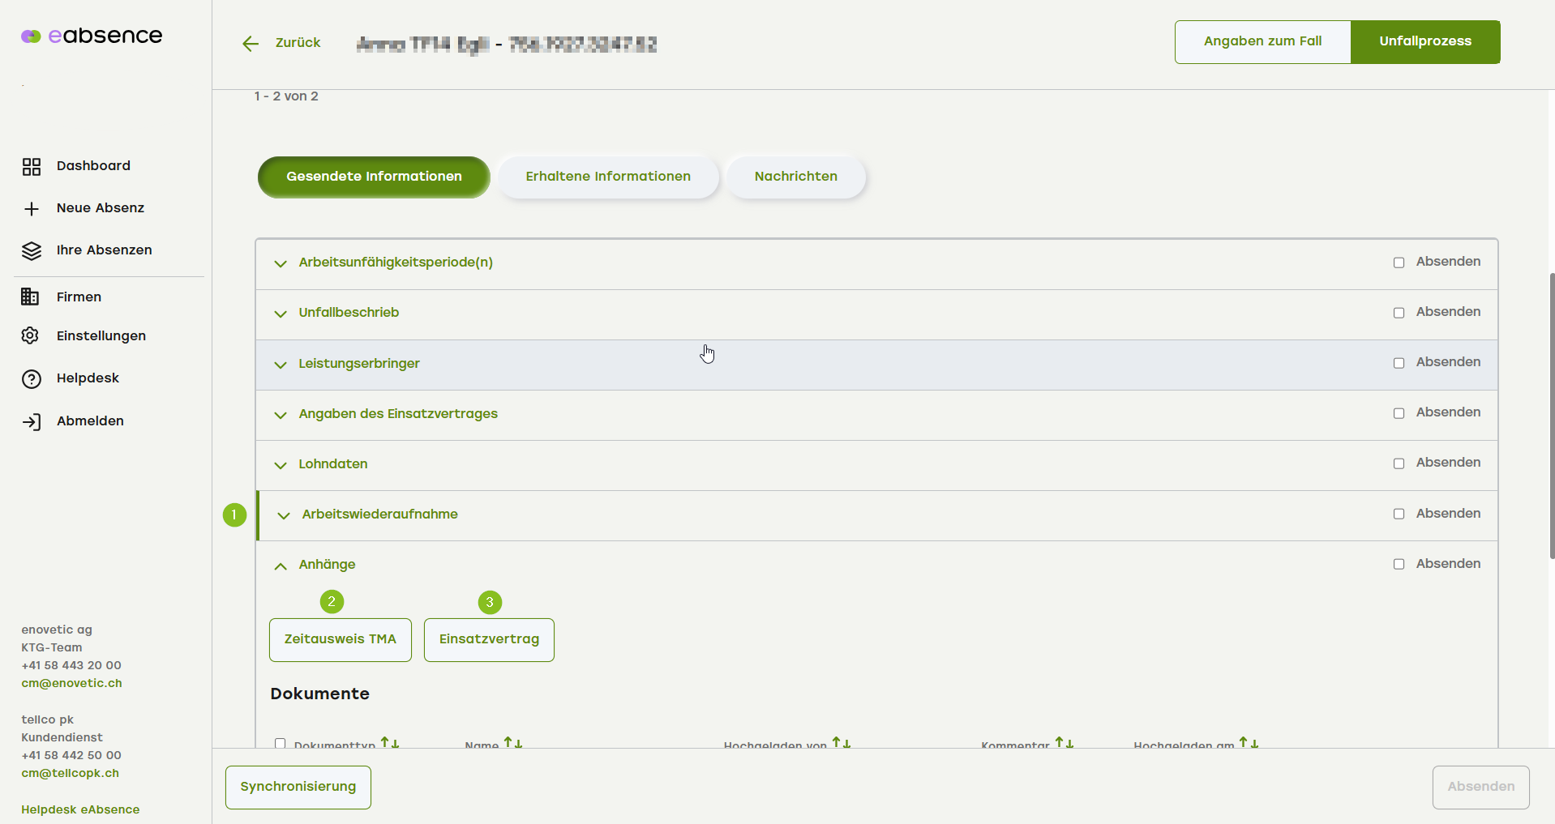Enable Absenden checkbox for Lohndaten

[1399, 463]
